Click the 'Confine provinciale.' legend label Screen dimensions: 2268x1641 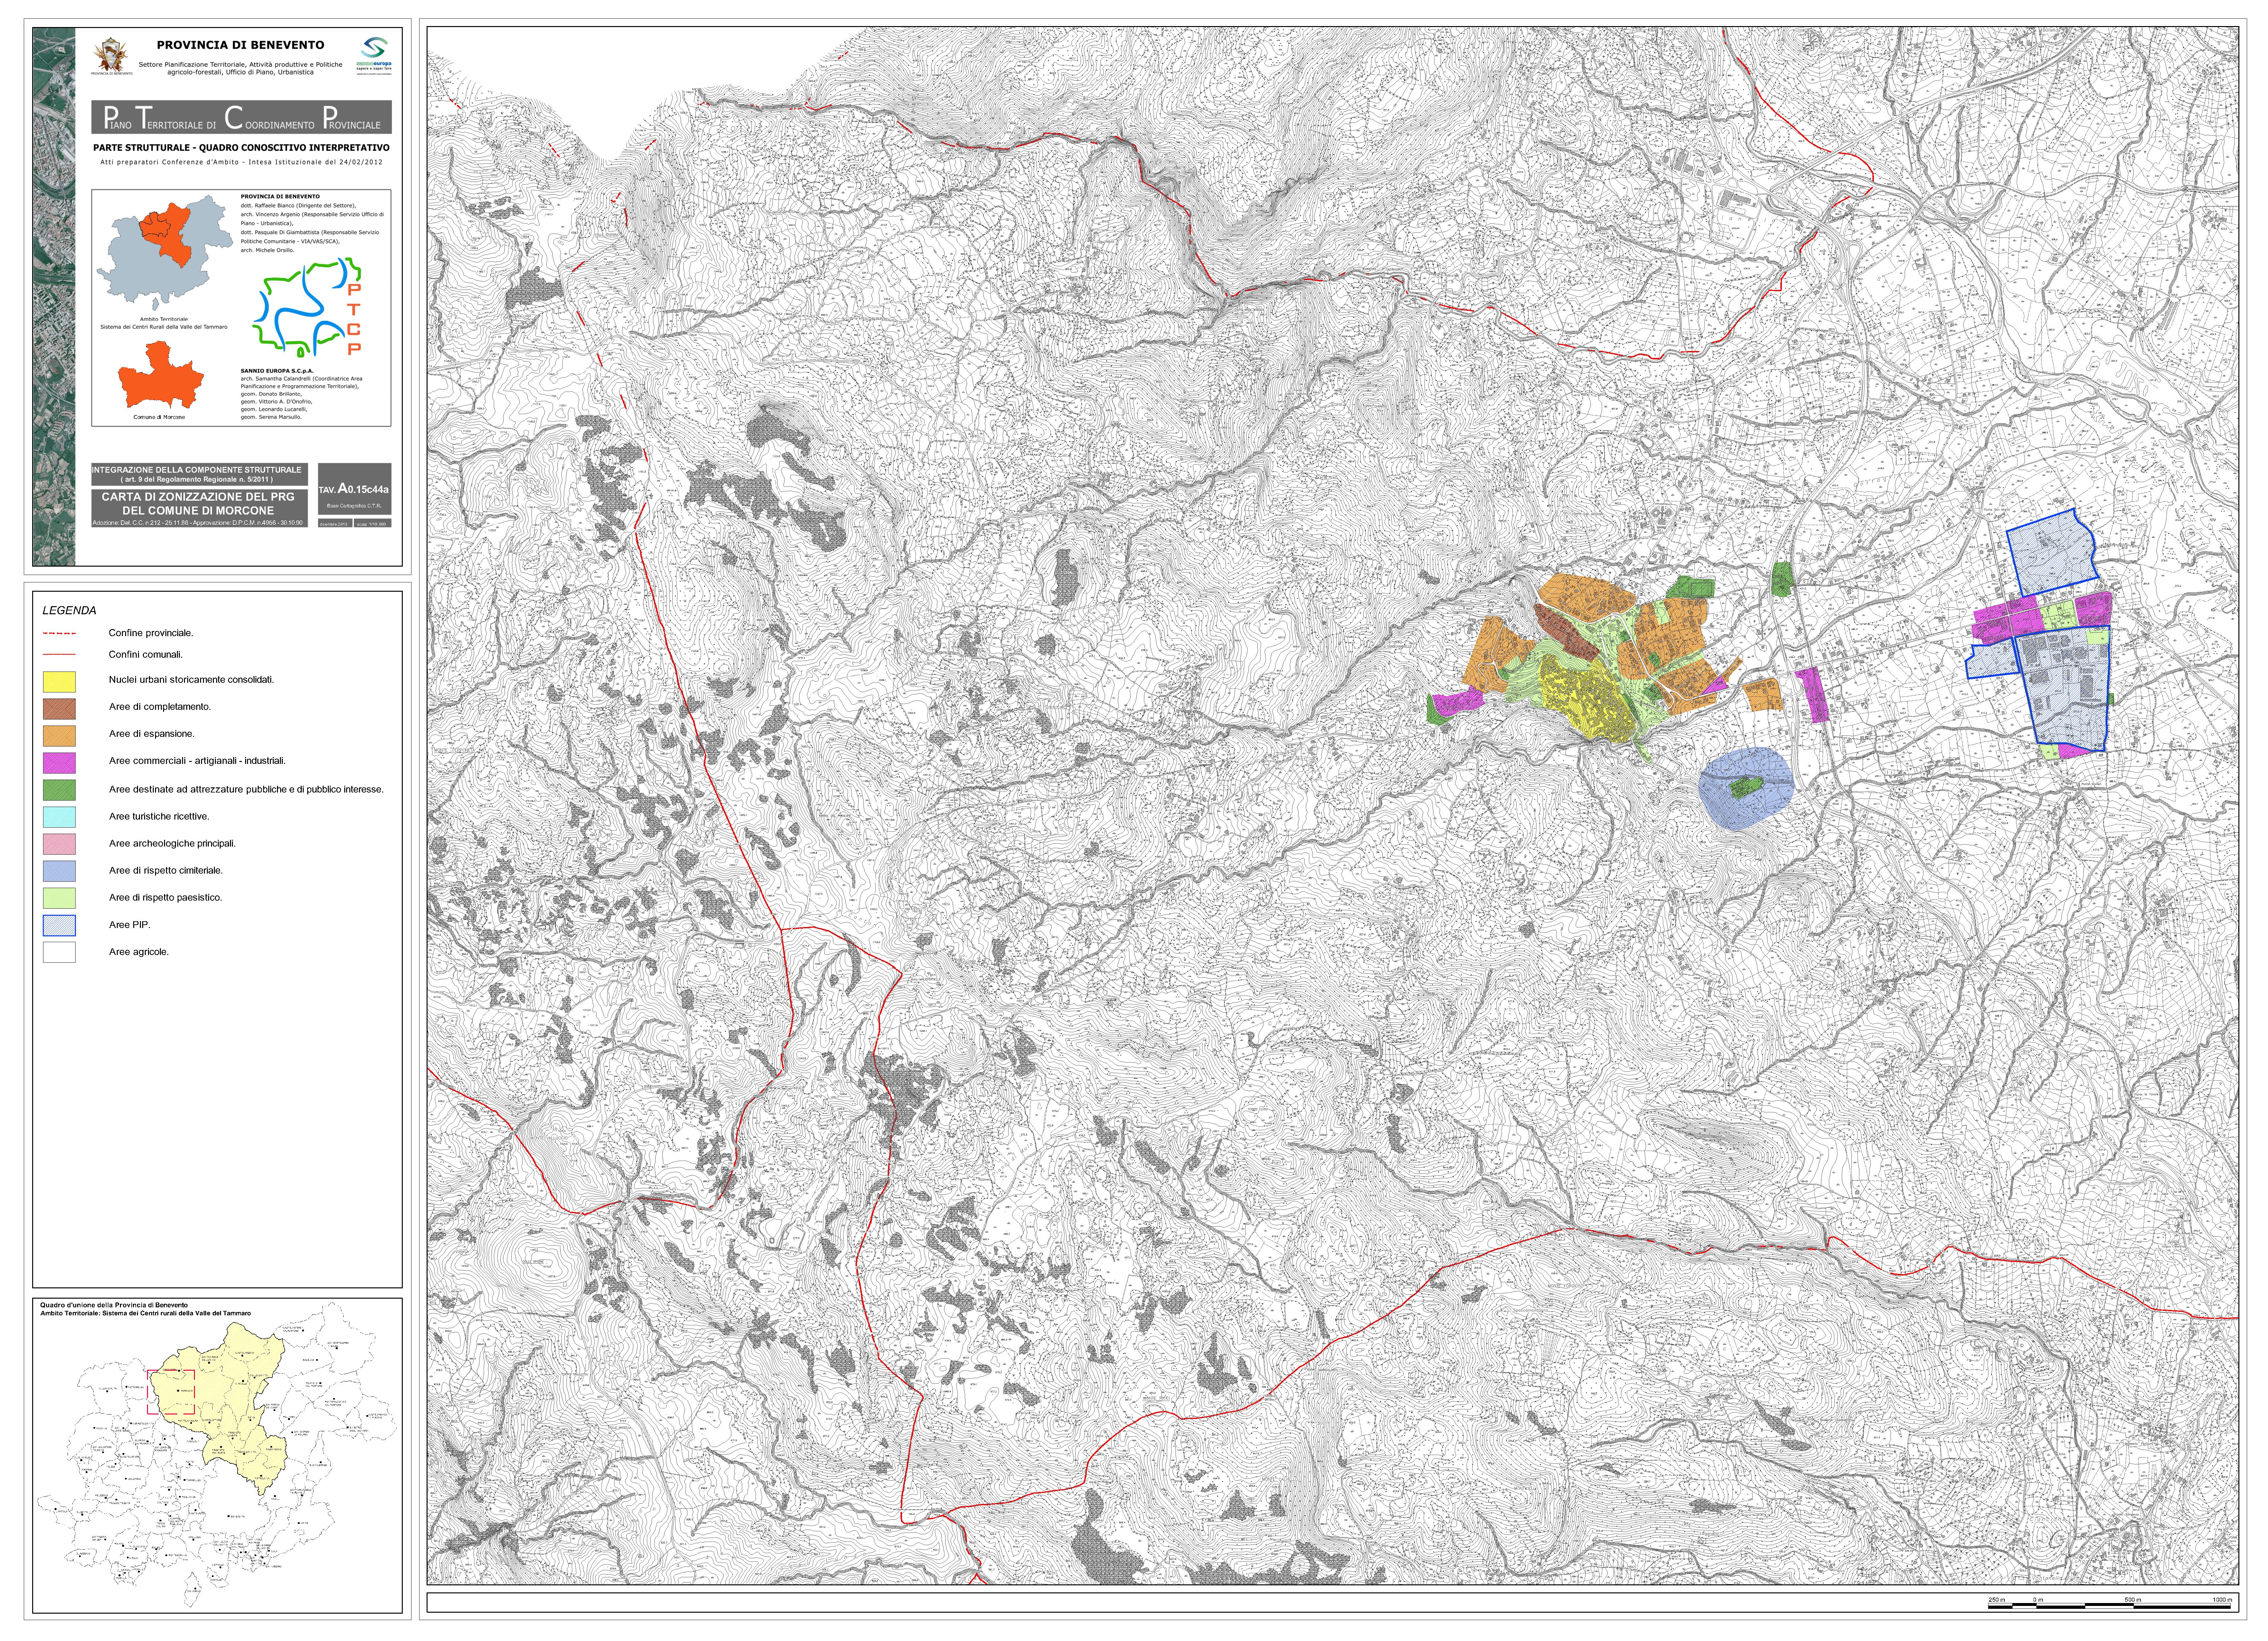tap(151, 633)
